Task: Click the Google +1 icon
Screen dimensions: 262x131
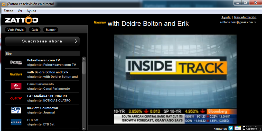Action: (238, 128)
